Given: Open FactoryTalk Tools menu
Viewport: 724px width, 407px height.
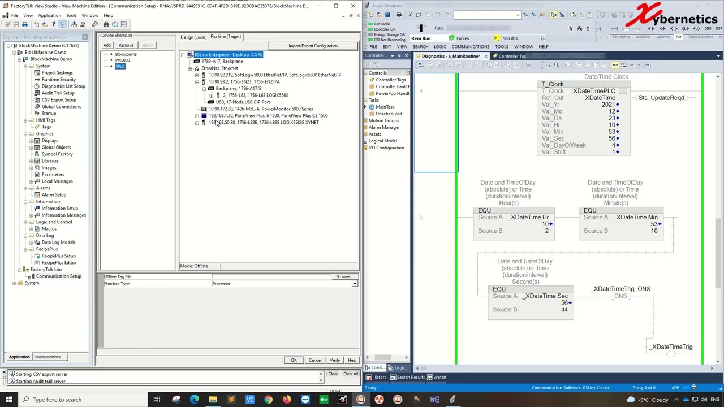Looking at the screenshot, I should click(71, 15).
